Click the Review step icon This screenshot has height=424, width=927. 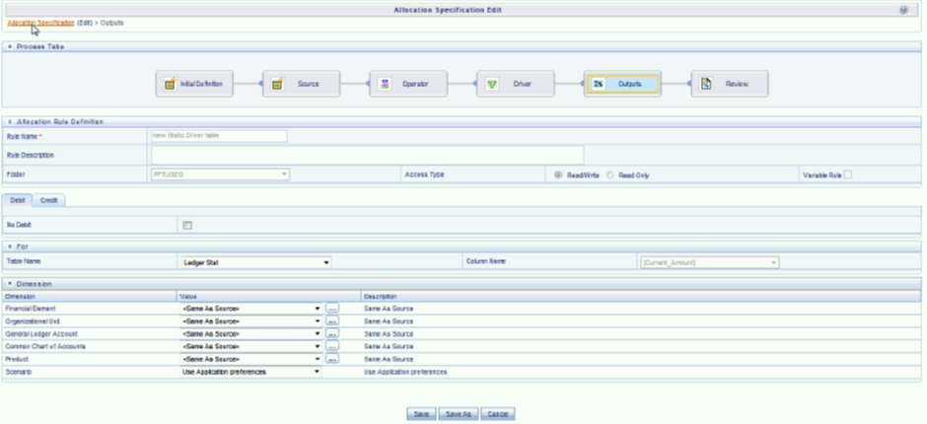[706, 84]
